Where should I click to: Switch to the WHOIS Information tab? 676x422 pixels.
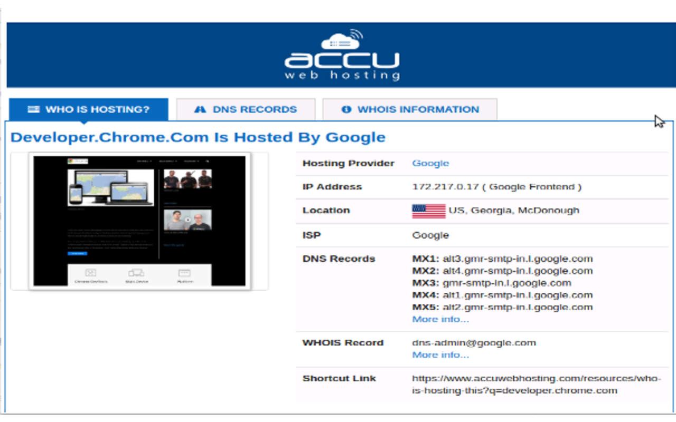tap(409, 109)
